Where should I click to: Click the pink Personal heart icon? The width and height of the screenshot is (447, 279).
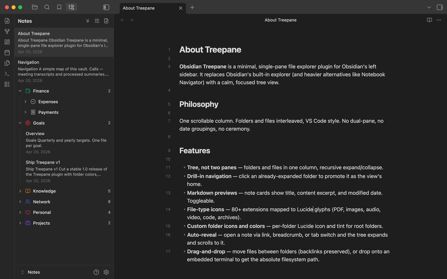28,212
